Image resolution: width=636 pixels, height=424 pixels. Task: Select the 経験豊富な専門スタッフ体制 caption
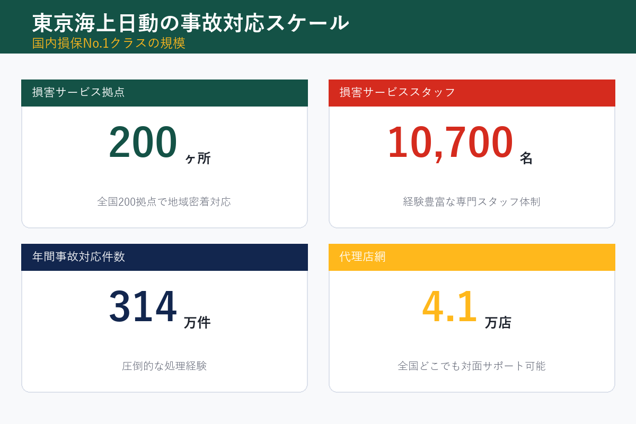(x=472, y=201)
